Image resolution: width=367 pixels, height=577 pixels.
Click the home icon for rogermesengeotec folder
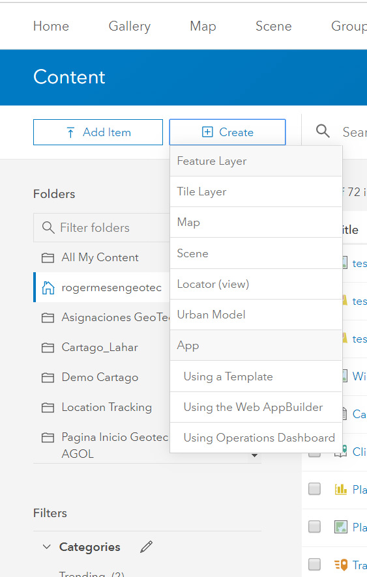coord(48,287)
